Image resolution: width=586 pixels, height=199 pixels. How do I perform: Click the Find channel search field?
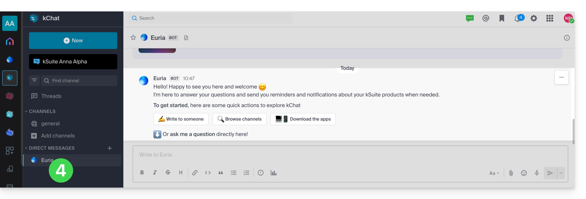pos(79,81)
